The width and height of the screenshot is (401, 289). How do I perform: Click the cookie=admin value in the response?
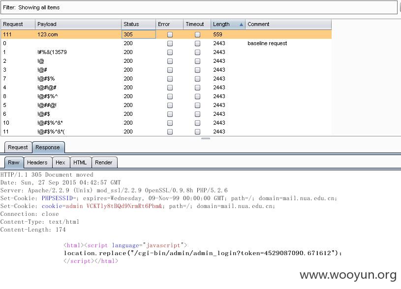(x=102, y=206)
